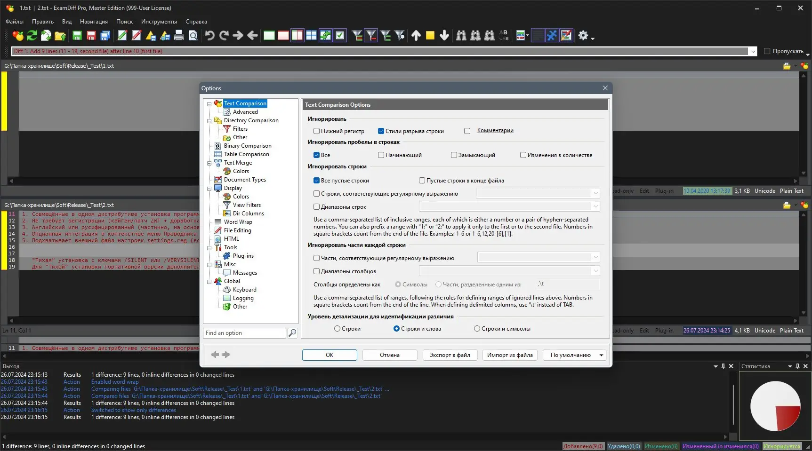Viewport: 812px width, 451px height.
Task: Select Word Wrap in the options tree
Action: [238, 222]
